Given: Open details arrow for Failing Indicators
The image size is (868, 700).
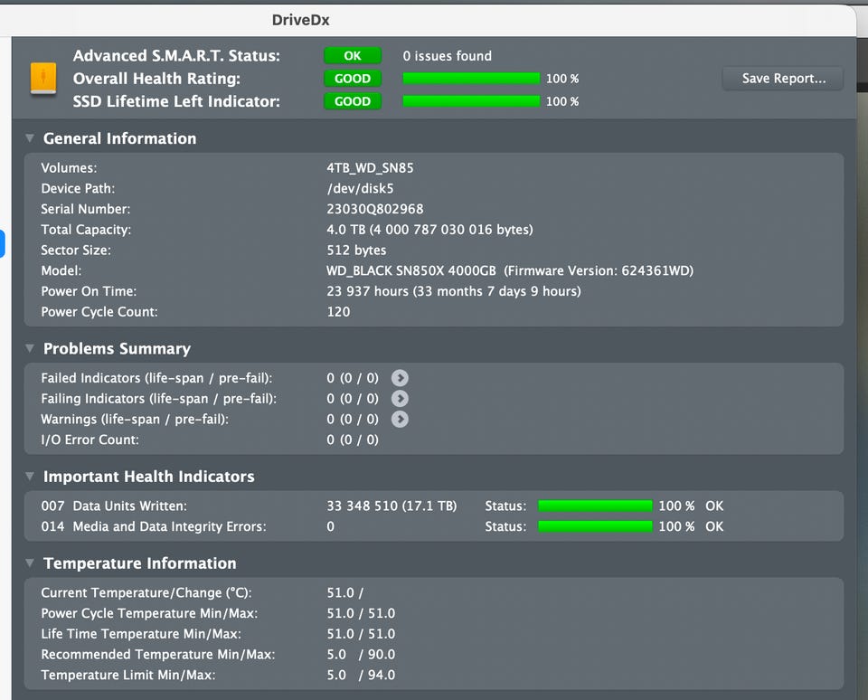Looking at the screenshot, I should point(400,398).
